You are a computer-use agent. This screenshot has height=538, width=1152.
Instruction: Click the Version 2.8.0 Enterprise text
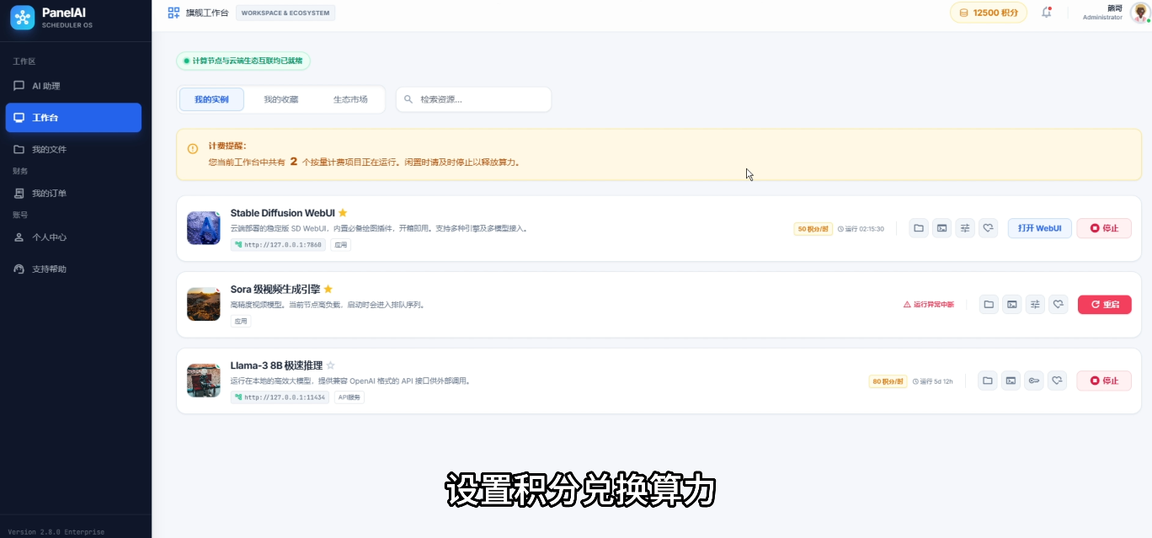(x=56, y=532)
